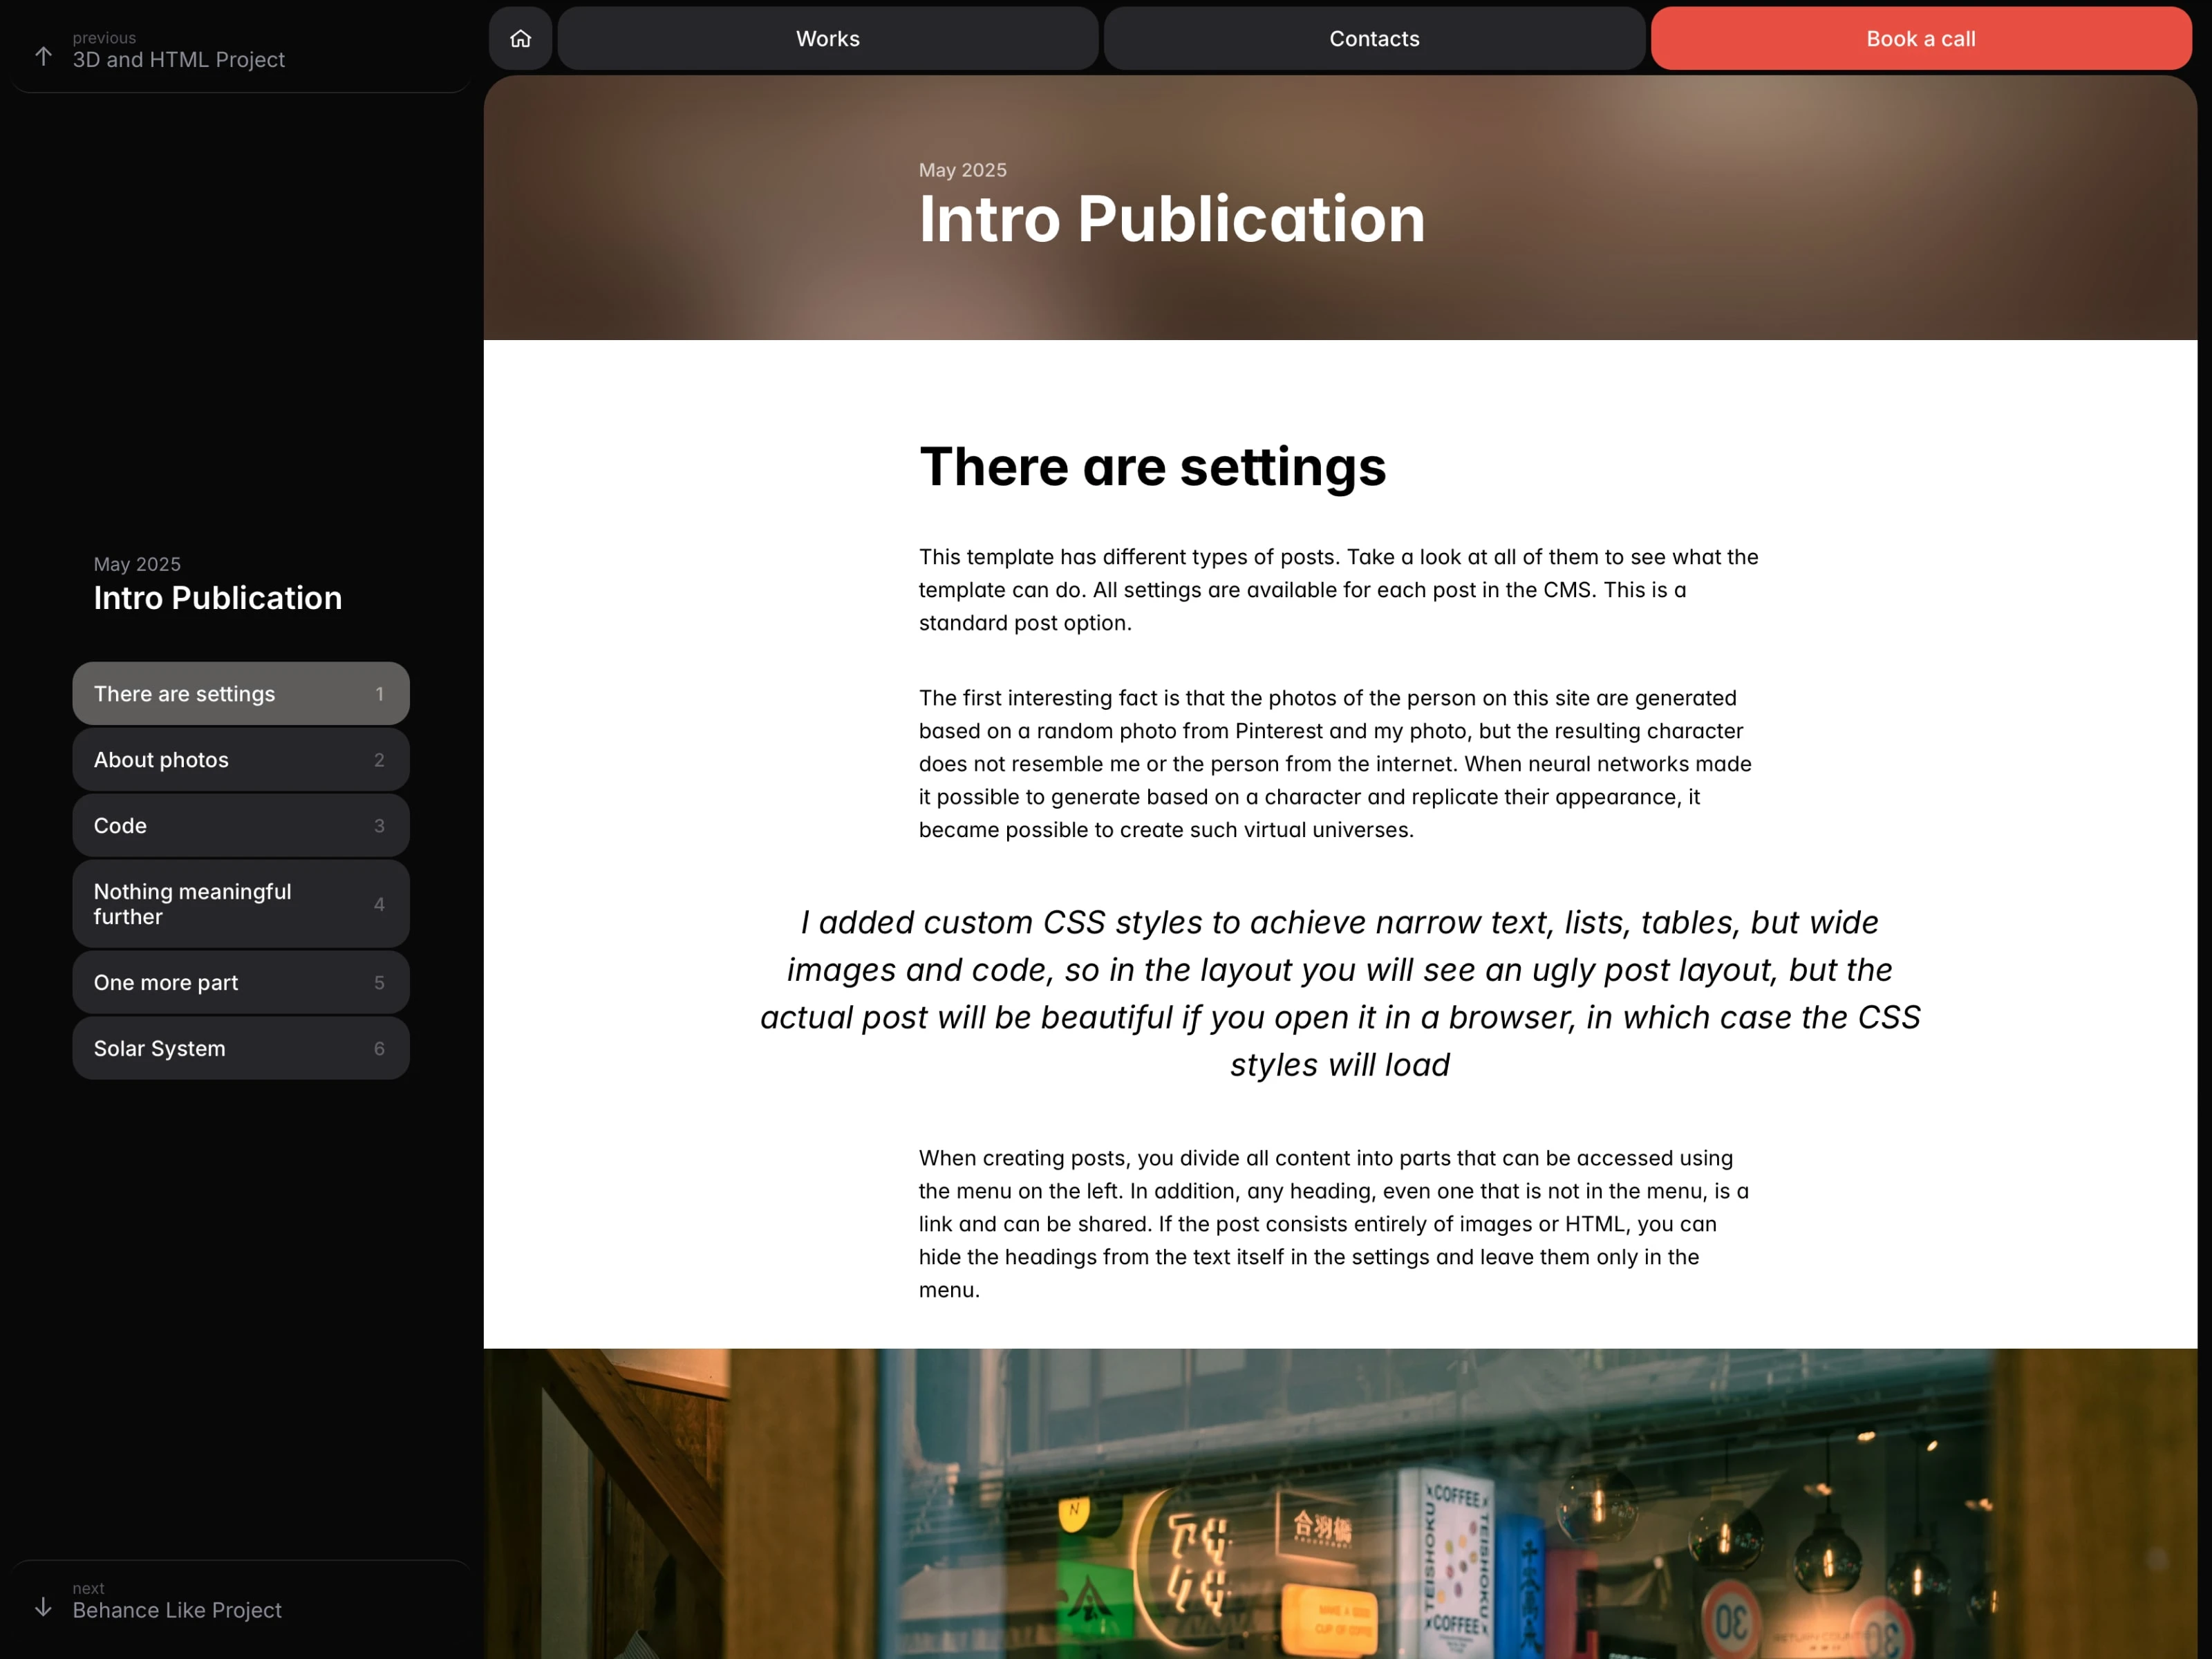
Task: Go to next Behance Like Project
Action: pos(177,1609)
